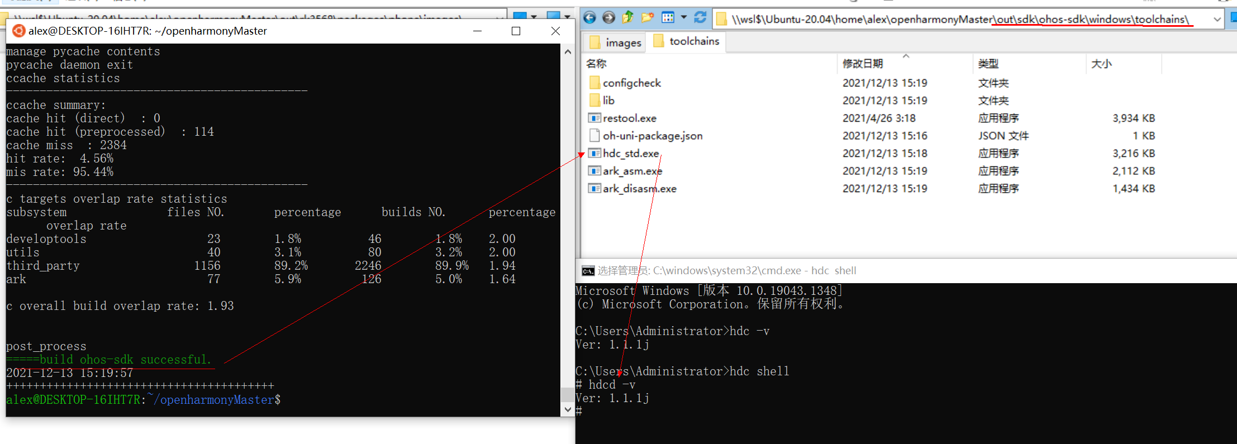Click the 2,112 KB size cell
The height and width of the screenshot is (444, 1237).
point(1134,171)
